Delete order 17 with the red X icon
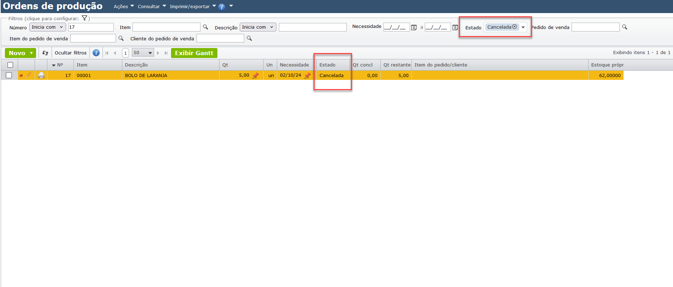 pyautogui.click(x=21, y=76)
